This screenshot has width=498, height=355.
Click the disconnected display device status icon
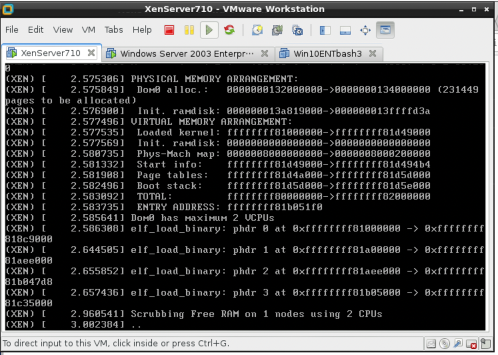(471, 343)
